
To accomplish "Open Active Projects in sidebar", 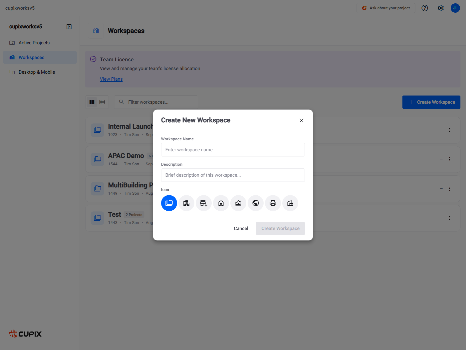I will 40,43.
